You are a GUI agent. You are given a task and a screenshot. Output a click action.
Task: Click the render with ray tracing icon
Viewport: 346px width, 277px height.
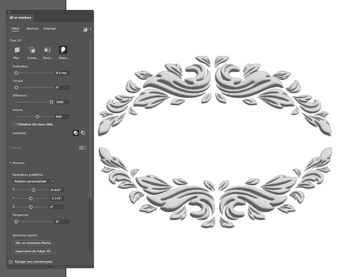click(85, 29)
